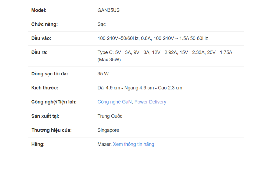Click the Trung Quốc value
272x171 pixels.
110,116
